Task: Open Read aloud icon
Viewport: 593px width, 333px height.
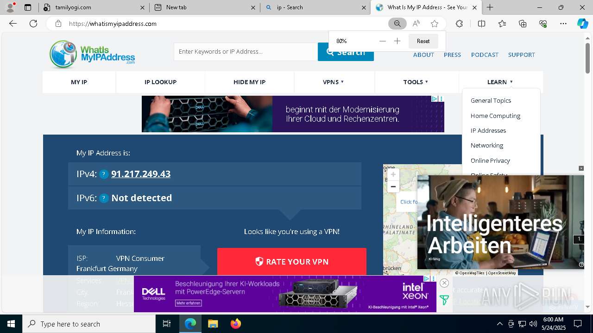Action: point(416,24)
